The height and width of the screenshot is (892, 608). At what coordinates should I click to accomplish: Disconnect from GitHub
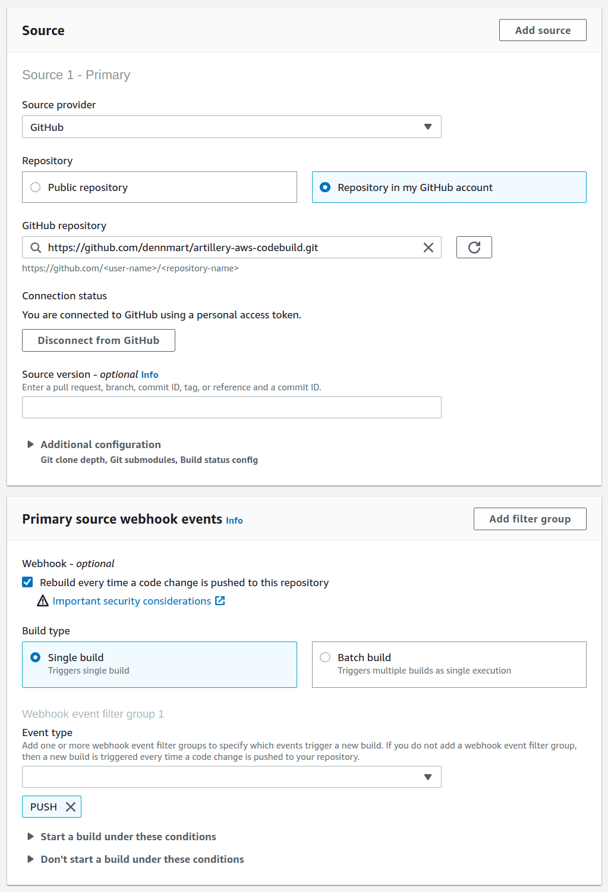[x=98, y=340]
